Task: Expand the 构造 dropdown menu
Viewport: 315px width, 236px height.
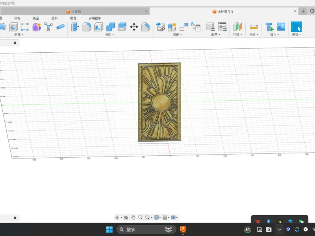Action: (237, 35)
